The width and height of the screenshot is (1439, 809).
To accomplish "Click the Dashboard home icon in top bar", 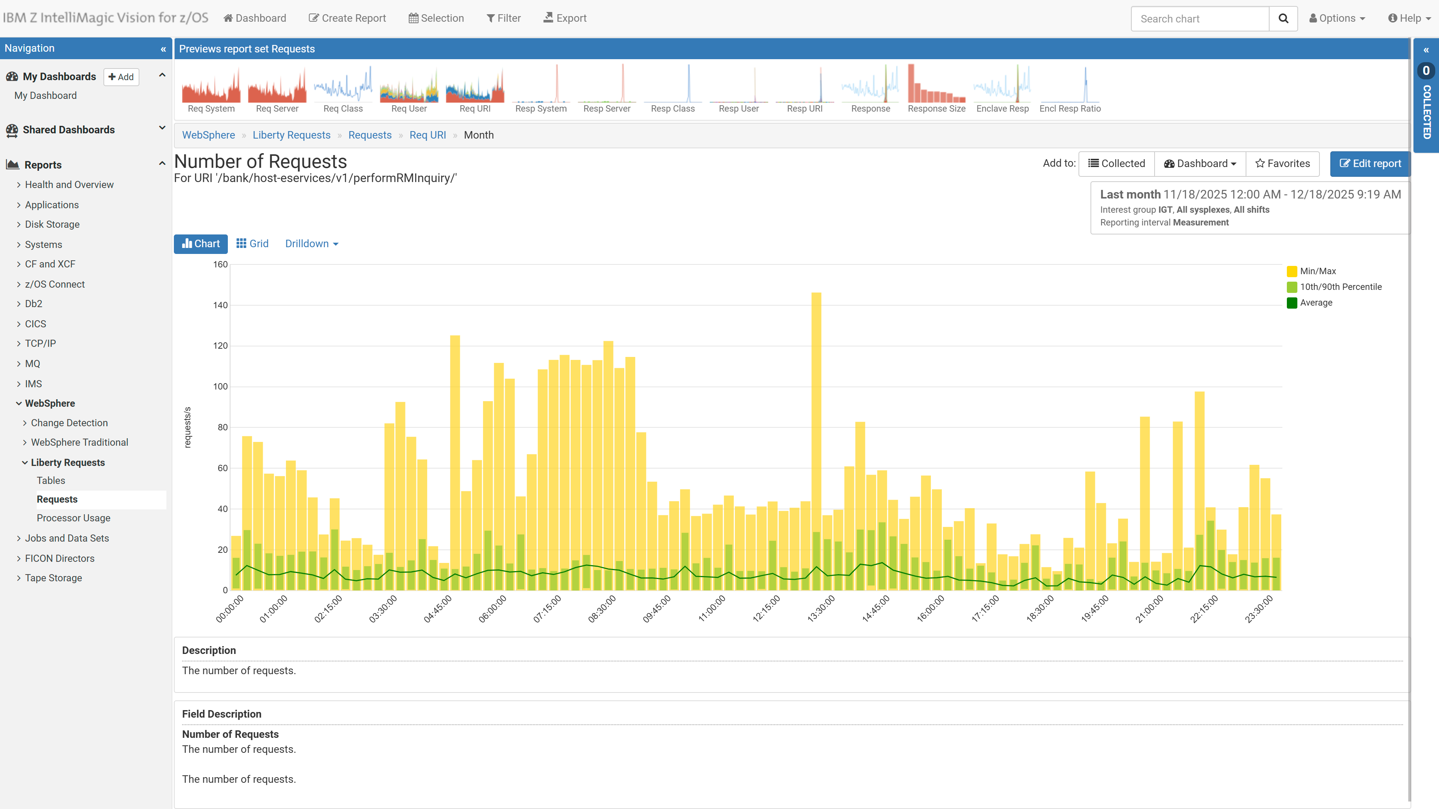I will click(228, 18).
